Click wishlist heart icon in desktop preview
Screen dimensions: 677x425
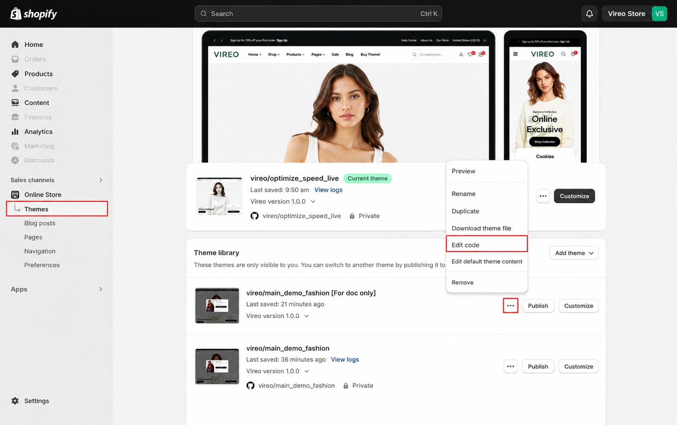471,54
